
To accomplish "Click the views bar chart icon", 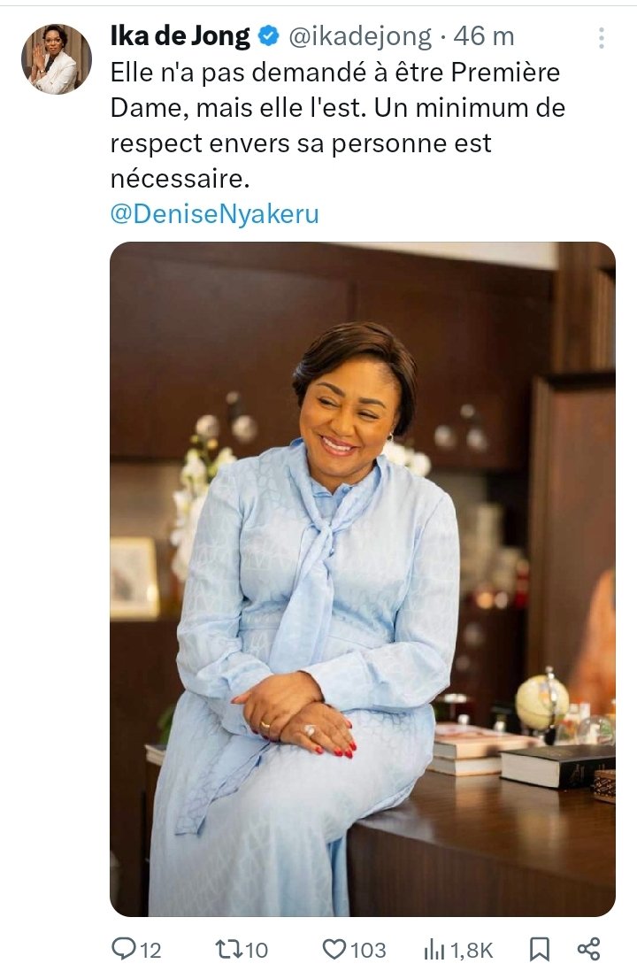I will coord(434,951).
